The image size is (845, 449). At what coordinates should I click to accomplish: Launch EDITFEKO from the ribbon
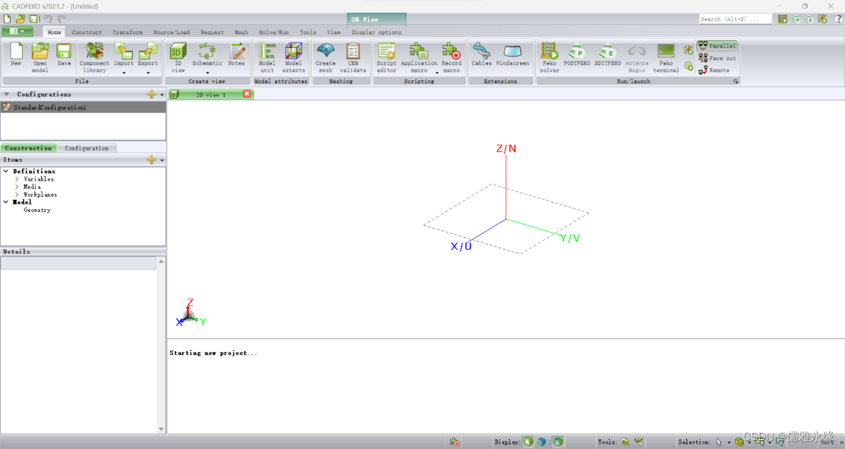point(607,55)
